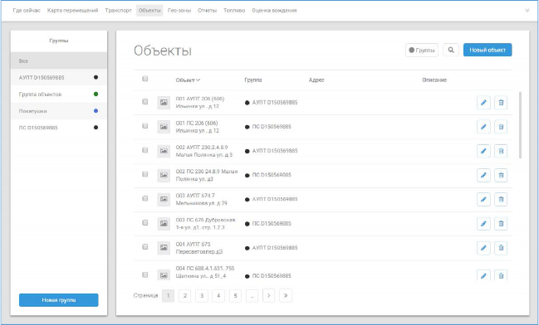The width and height of the screenshot is (539, 325).
Task: Open image of 002 ПС 230 object
Action: tap(164, 176)
